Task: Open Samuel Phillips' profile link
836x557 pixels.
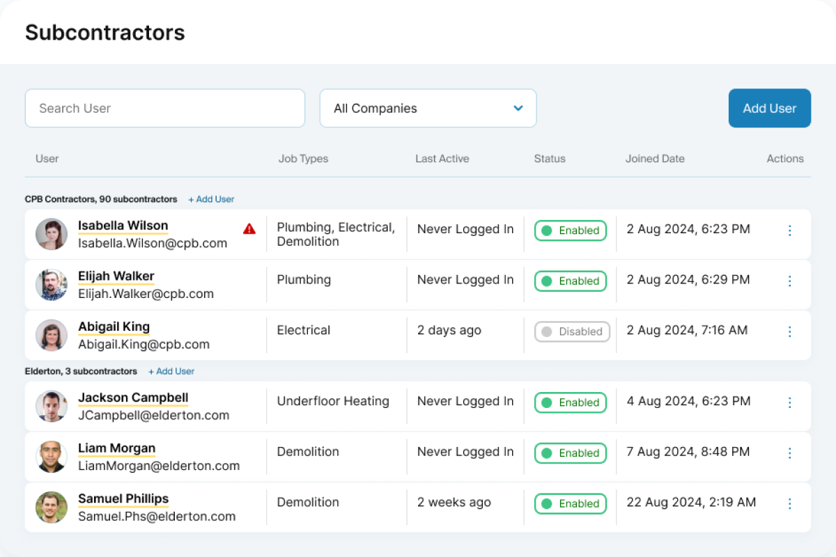Action: pyautogui.click(x=123, y=499)
